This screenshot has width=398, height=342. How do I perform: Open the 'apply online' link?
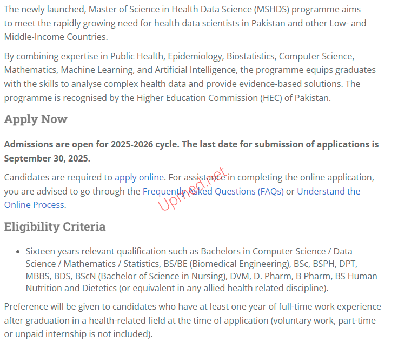point(138,177)
